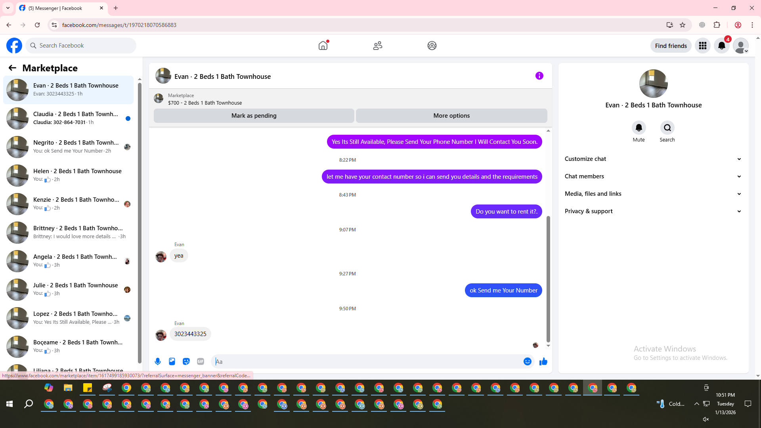Click the chat messages vertical scrollbar
Viewport: 761px width, 428px height.
point(548,277)
